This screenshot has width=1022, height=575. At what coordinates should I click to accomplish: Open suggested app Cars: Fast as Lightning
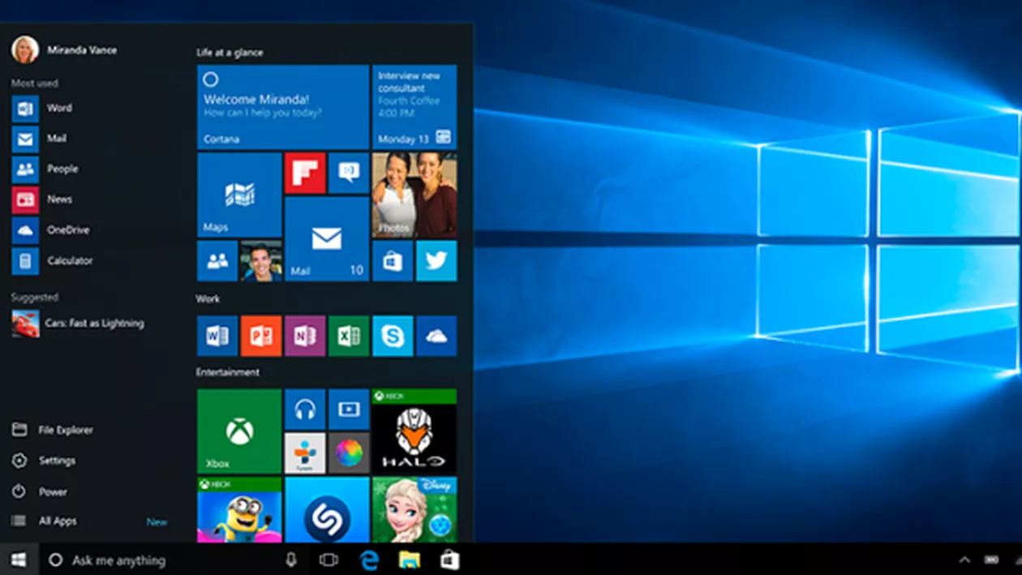coord(78,324)
